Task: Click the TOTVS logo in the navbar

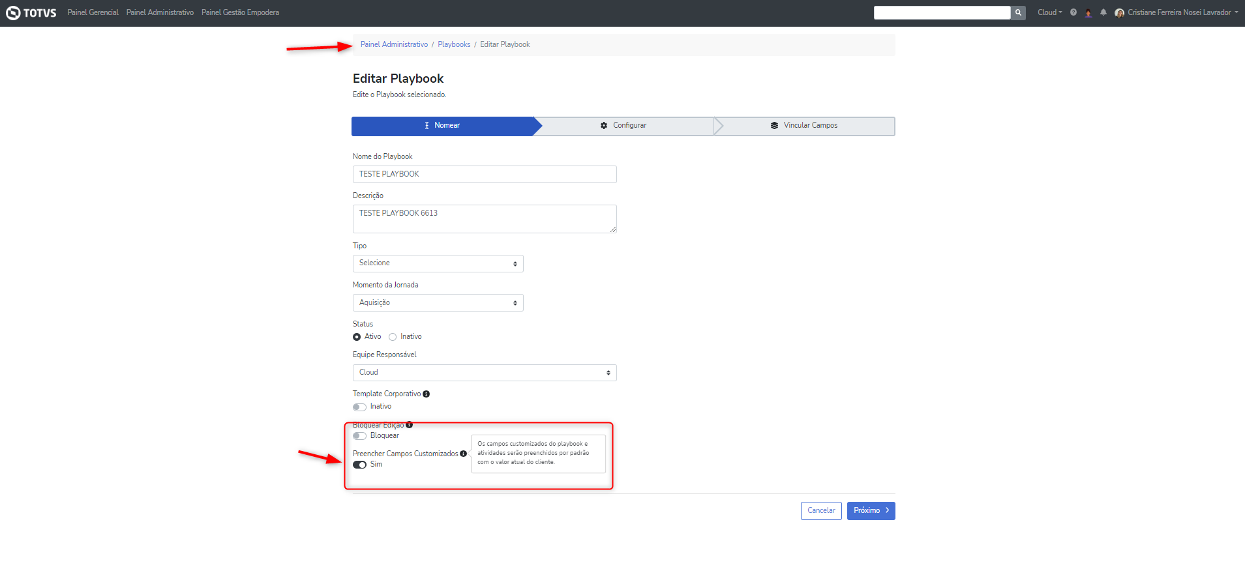Action: coord(31,13)
